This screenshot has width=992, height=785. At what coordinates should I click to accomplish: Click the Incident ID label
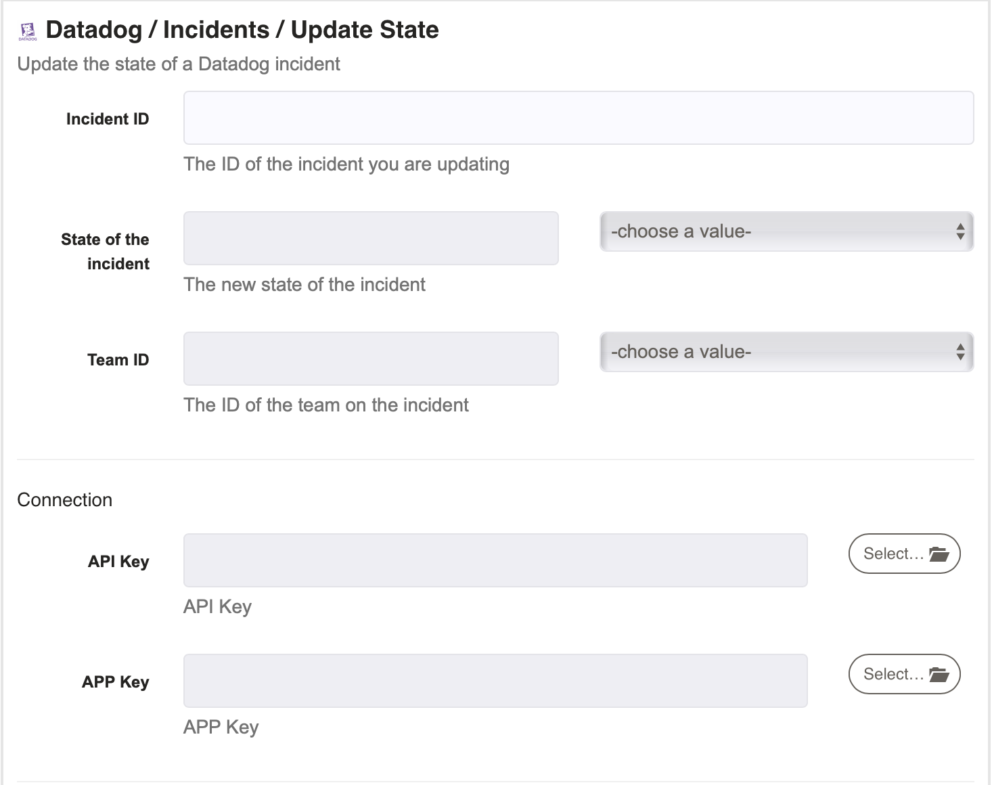(x=108, y=119)
